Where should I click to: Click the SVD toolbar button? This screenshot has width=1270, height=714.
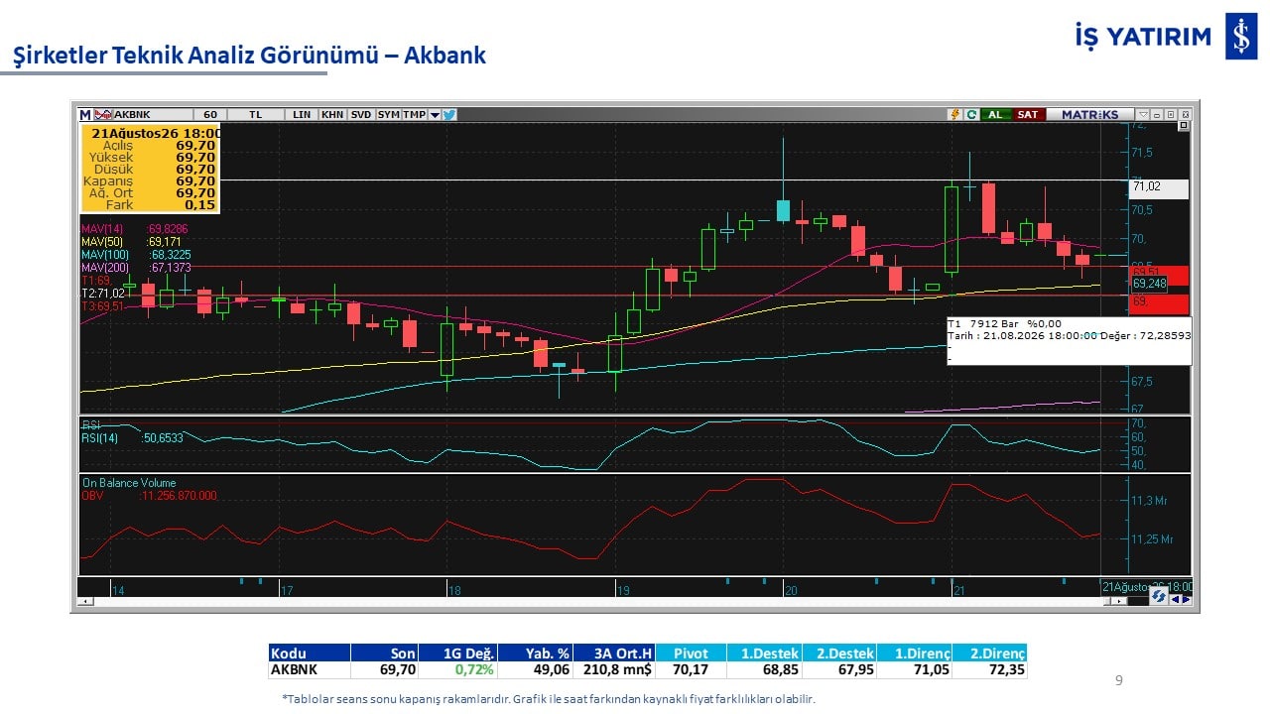361,114
